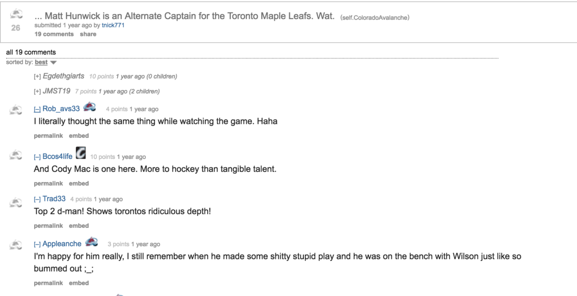
Task: Collapse the Bcos4life comment
Action: [37, 157]
